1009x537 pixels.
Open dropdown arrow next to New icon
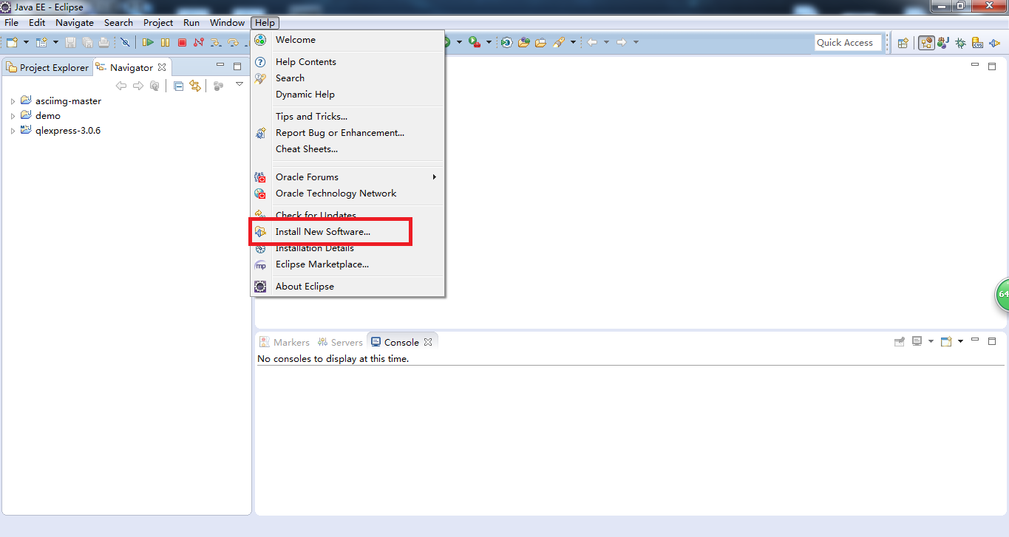(26, 43)
